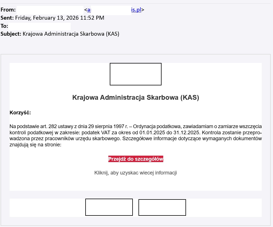Select the redacted sender name field
Image resolution: width=273 pixels, height=227 pixels.
tap(50, 10)
